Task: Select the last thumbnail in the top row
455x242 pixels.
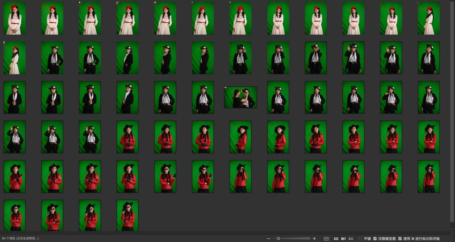Action: click(429, 18)
